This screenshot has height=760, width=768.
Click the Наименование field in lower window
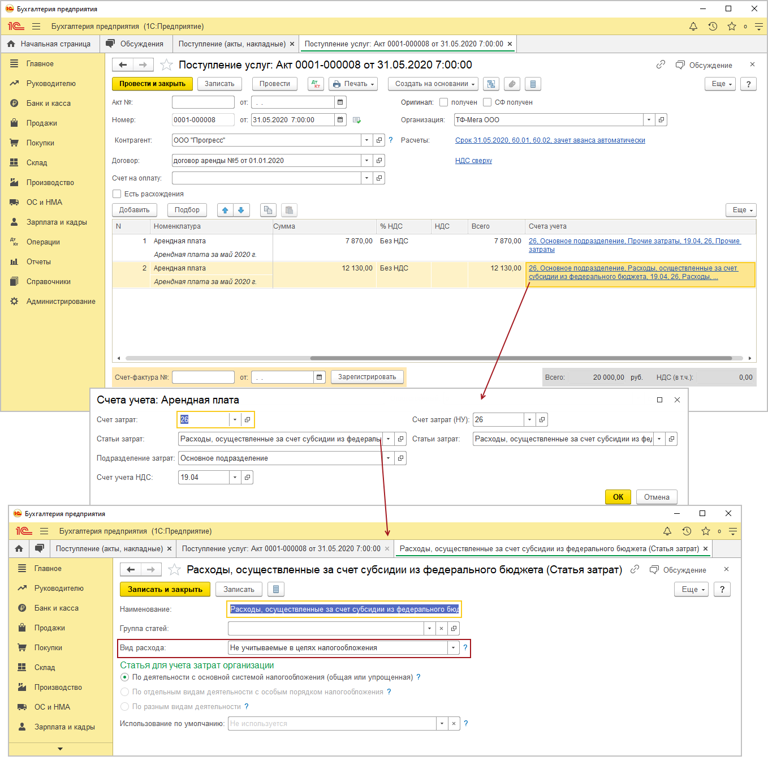tap(344, 609)
